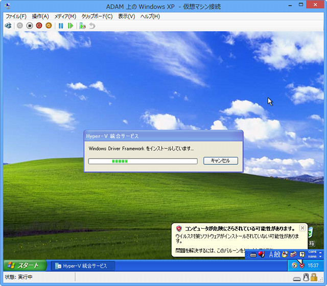Click the red shield security tray icon
Screen dimensions: 327x286
click(x=302, y=266)
